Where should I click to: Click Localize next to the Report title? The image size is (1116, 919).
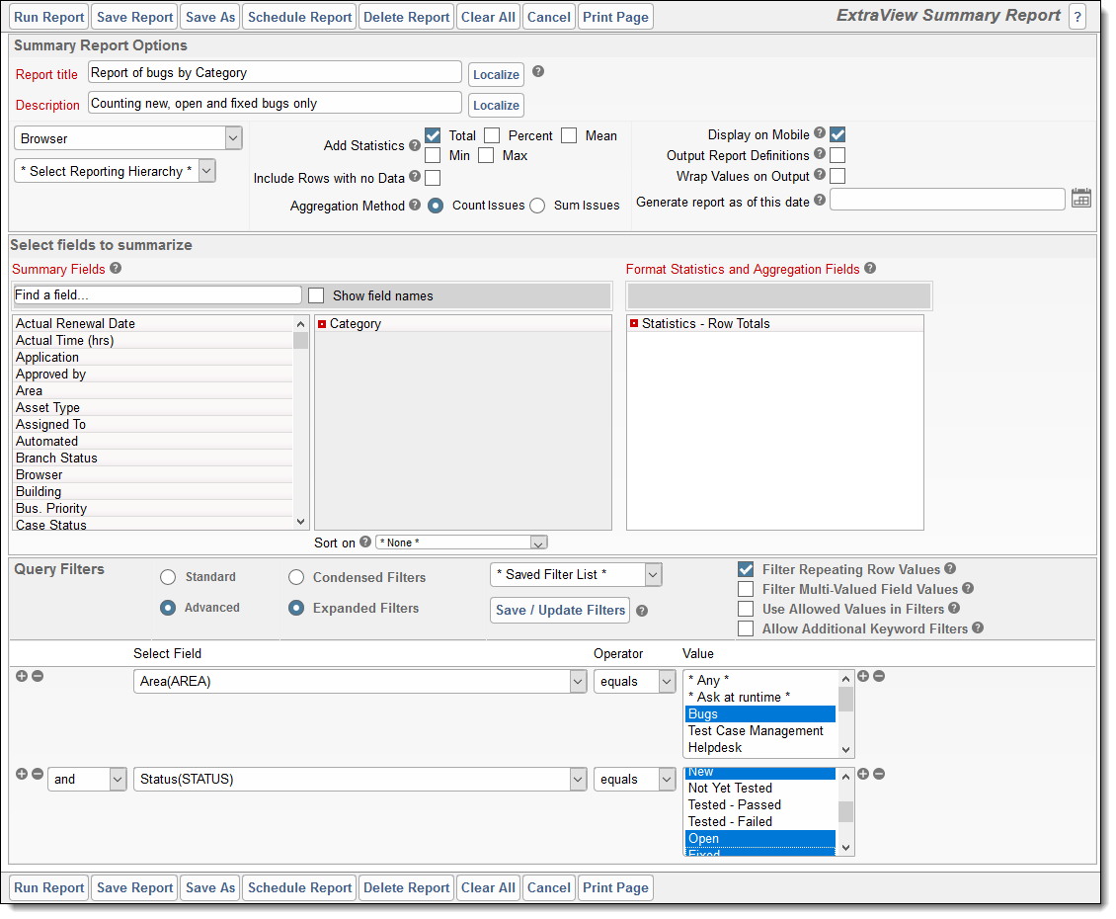[x=496, y=75]
